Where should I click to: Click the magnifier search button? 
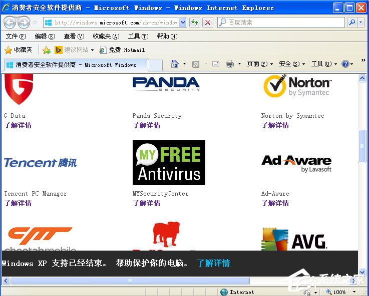[x=352, y=22]
